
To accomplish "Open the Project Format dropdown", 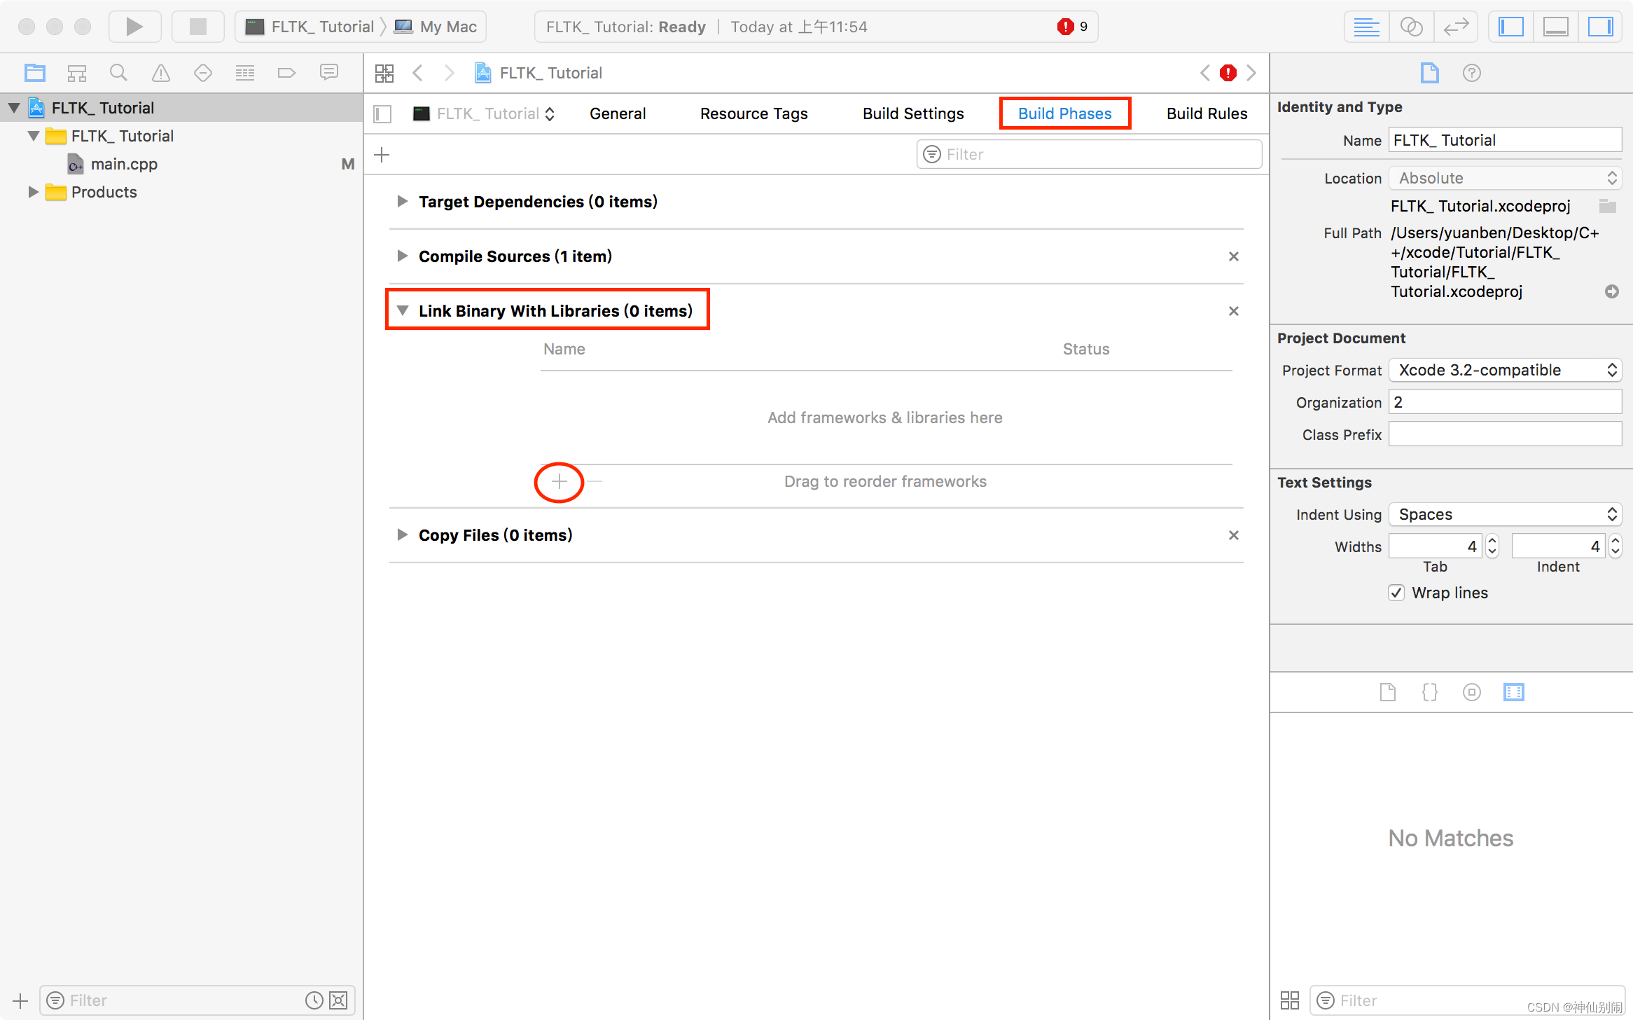I will [x=1506, y=370].
